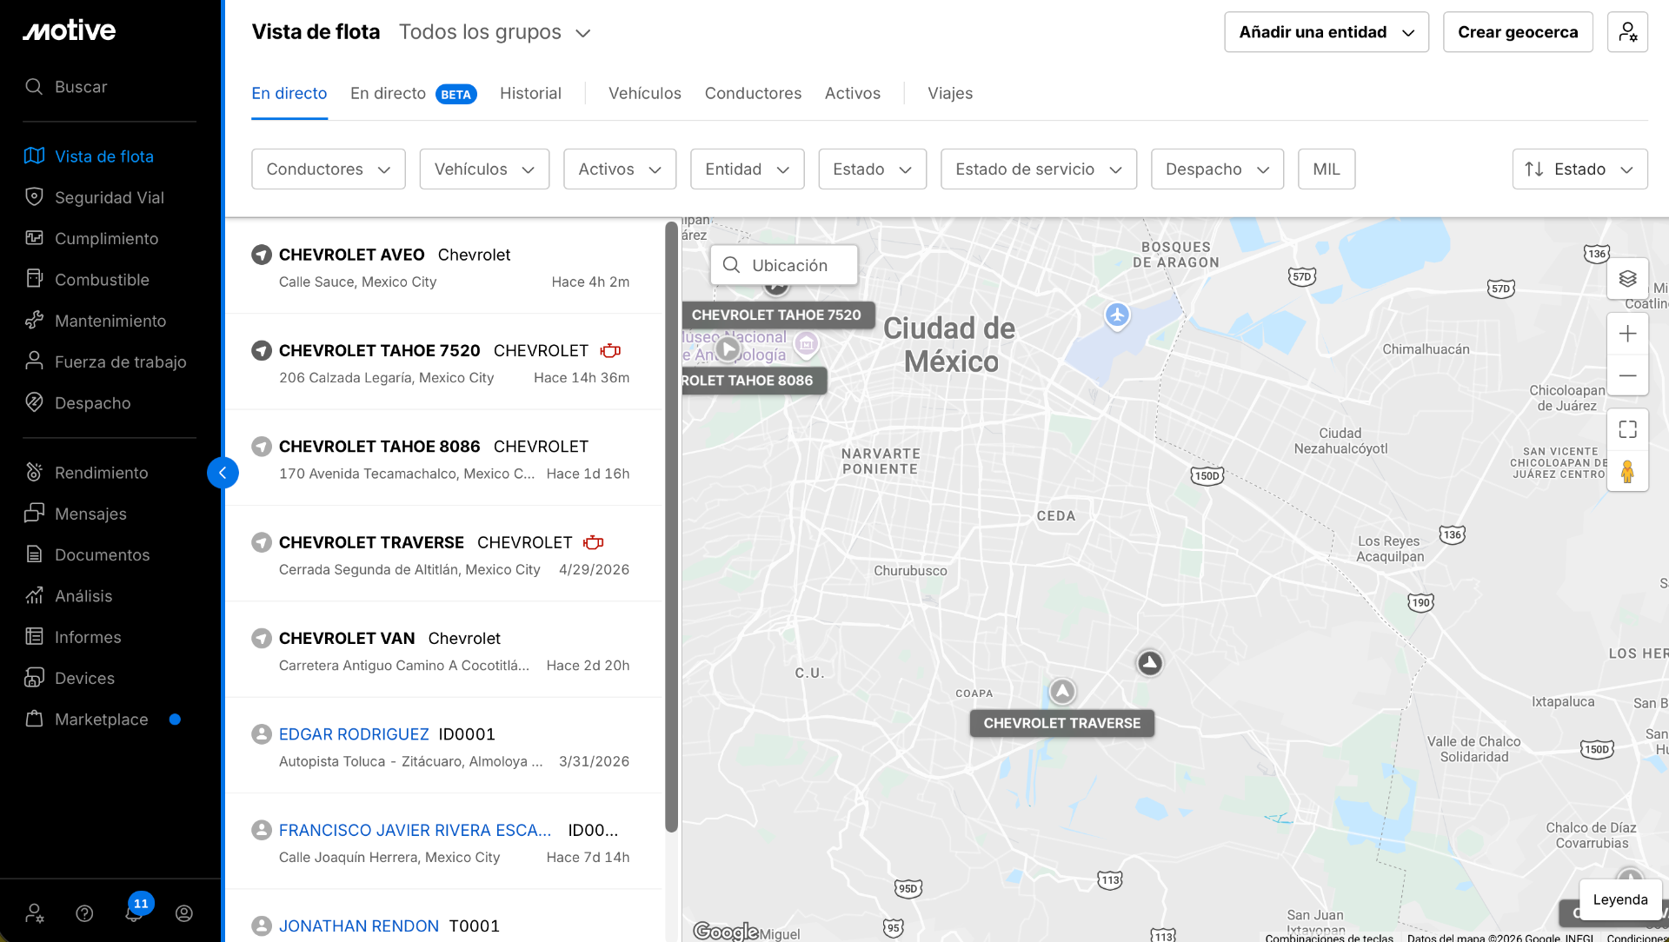
Task: Open Informes section
Action: 88,637
